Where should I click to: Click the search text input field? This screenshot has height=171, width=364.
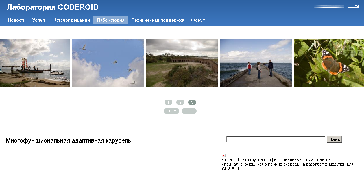point(276,139)
